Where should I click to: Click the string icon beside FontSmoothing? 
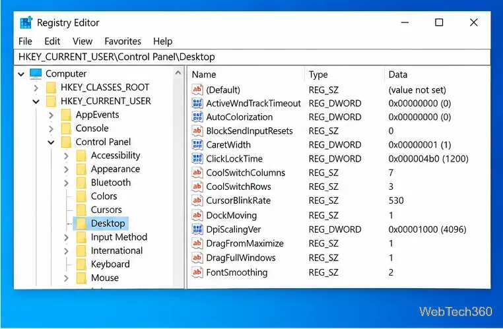pos(197,272)
